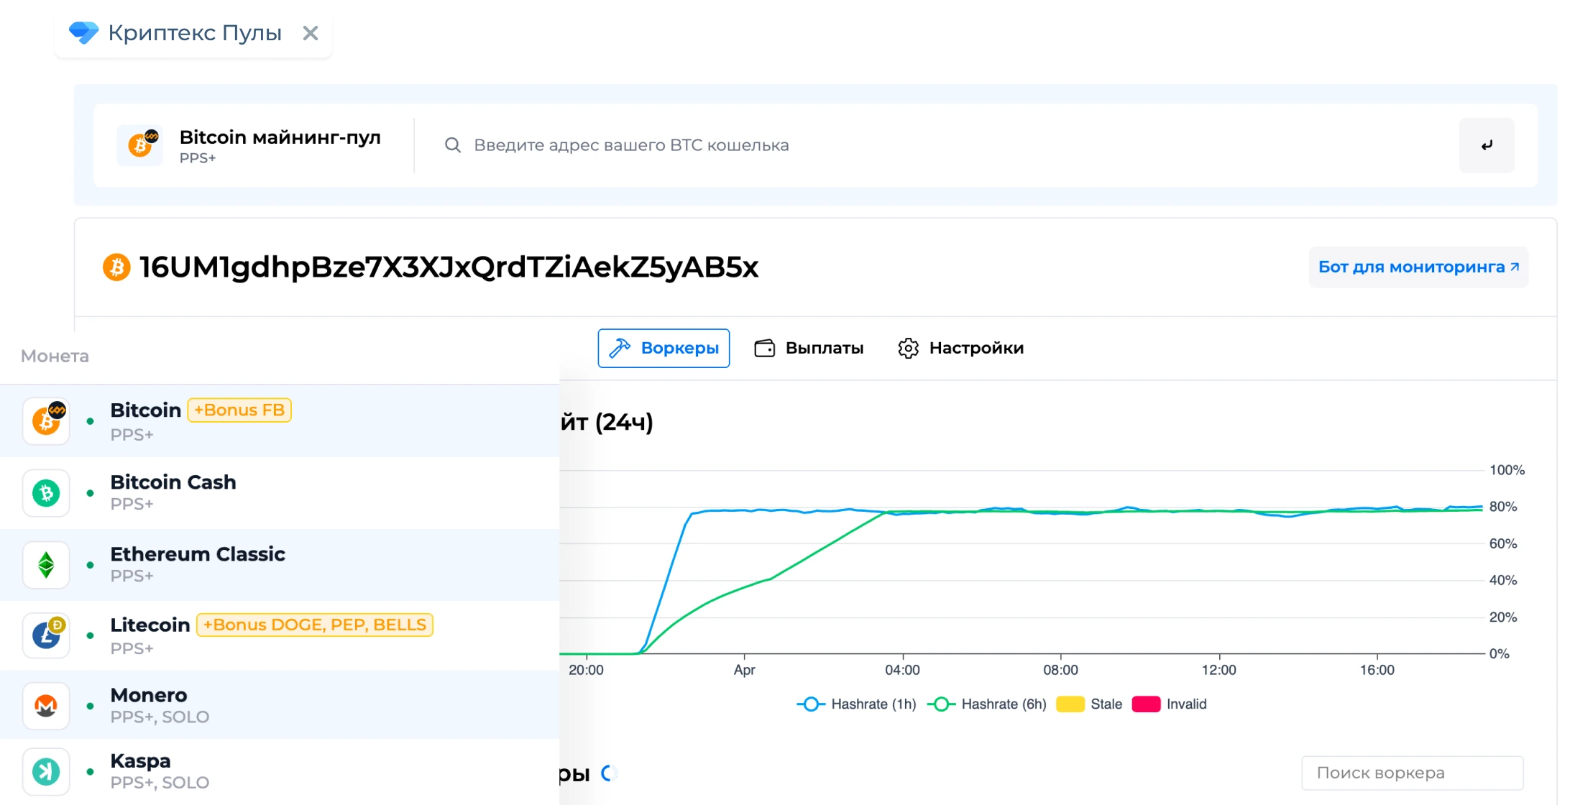Click the Bitcoin Cash coin icon
The image size is (1593, 805).
pyautogui.click(x=45, y=492)
